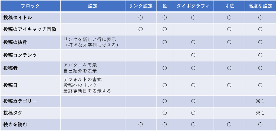
Task: Click the ブロック column header
Action: 30,6
